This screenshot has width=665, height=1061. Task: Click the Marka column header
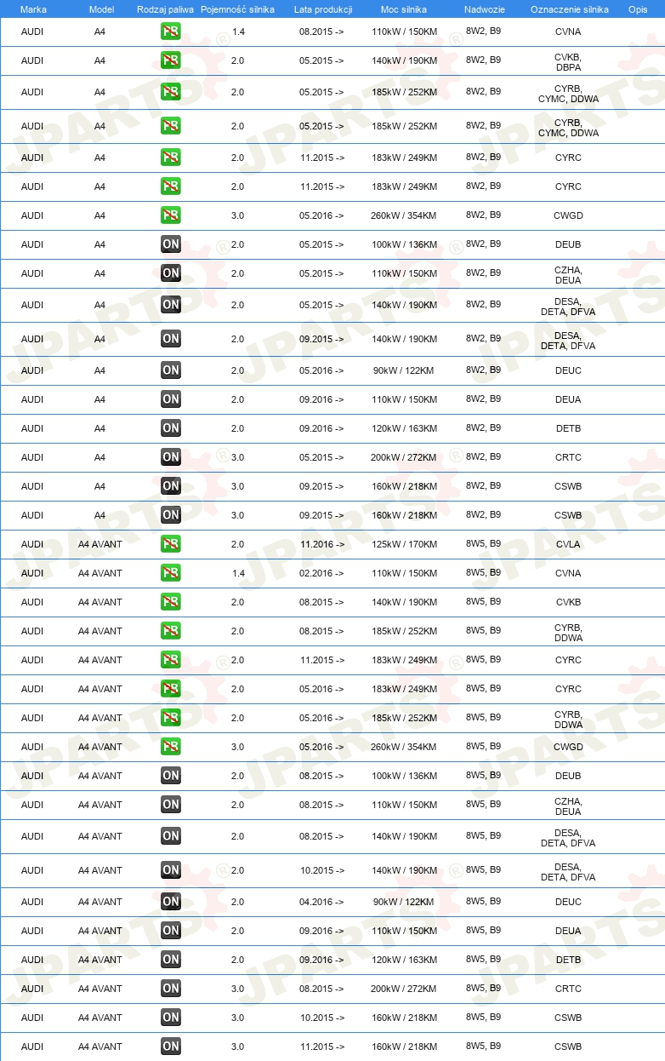[x=33, y=9]
